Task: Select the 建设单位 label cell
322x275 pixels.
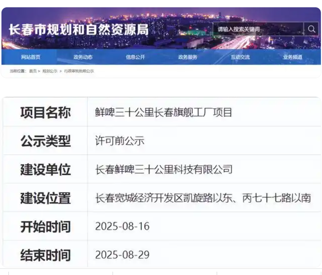Action: [x=45, y=169]
